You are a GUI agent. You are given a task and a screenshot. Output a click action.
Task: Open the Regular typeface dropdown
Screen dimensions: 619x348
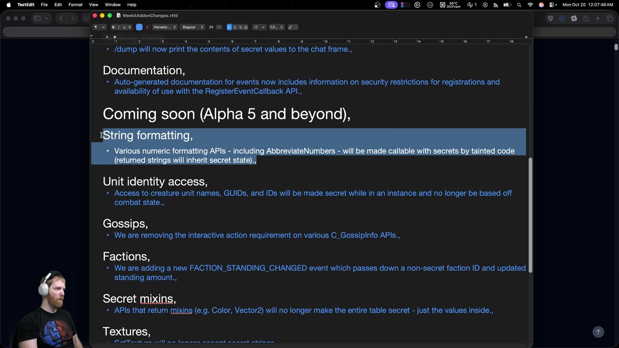click(x=192, y=27)
